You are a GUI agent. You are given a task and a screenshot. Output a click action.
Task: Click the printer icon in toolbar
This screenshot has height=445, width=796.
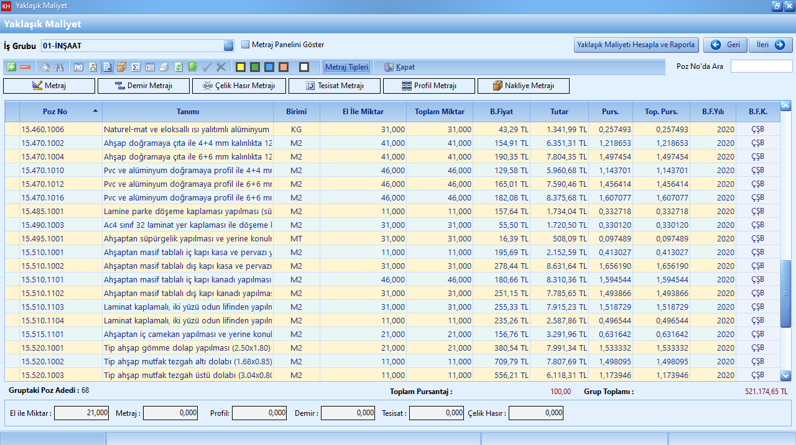pos(164,67)
